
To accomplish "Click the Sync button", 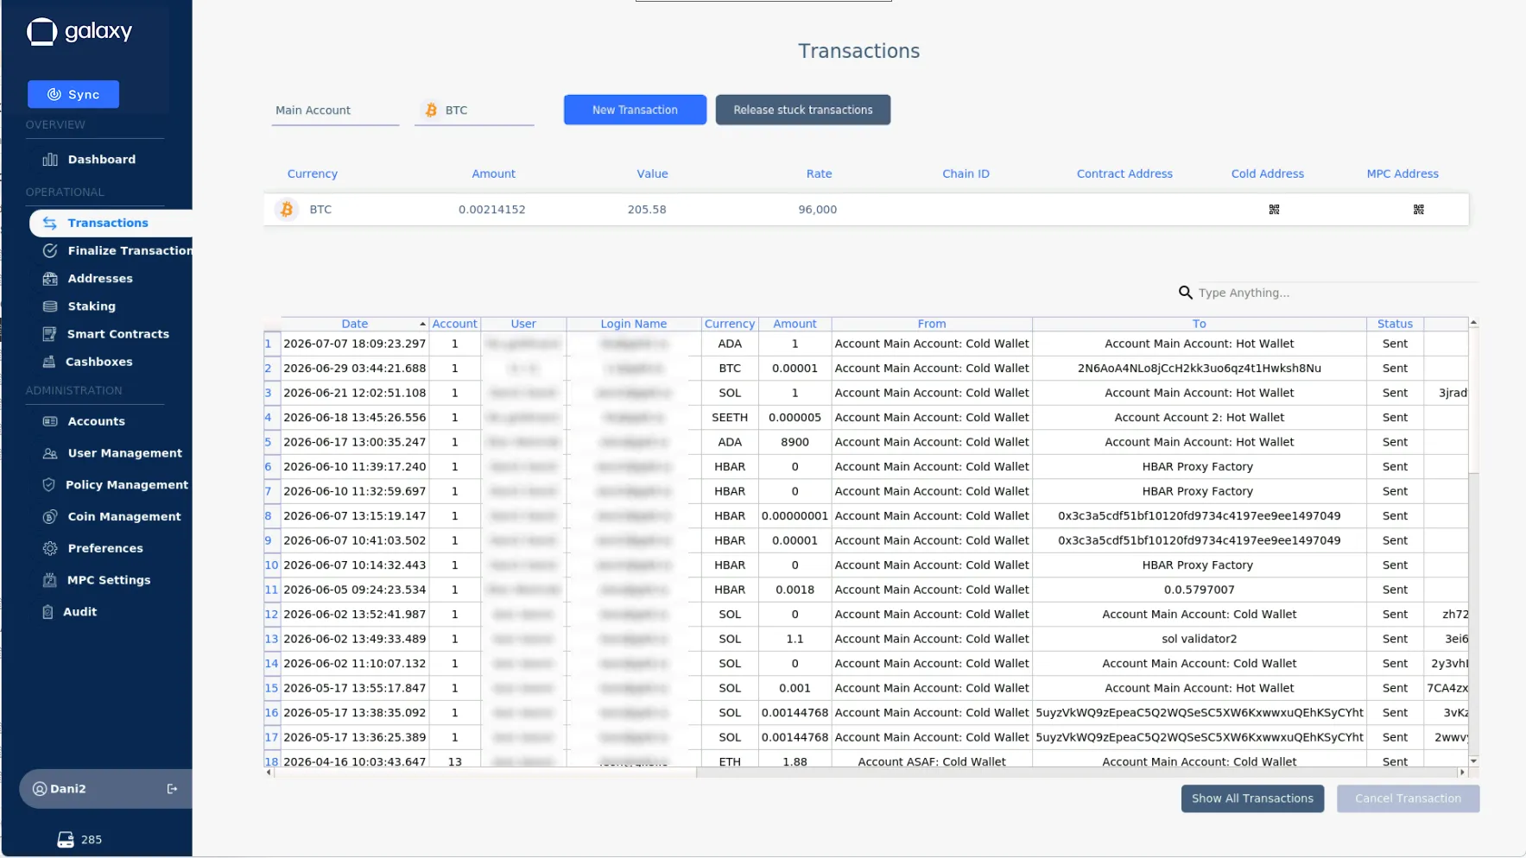I will [73, 94].
